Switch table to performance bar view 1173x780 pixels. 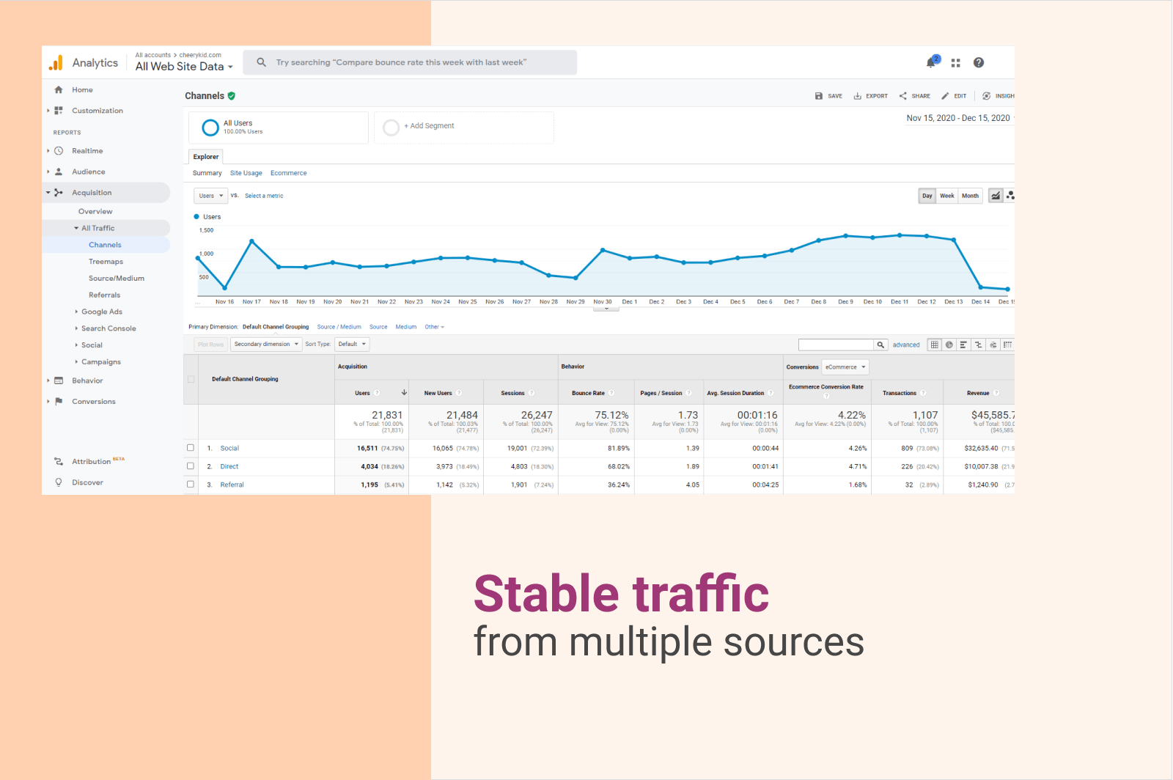coord(963,345)
